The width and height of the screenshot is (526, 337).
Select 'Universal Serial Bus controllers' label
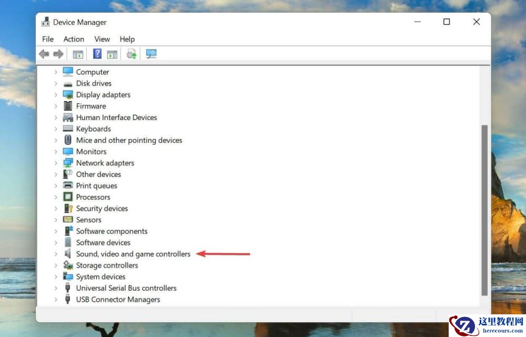coord(126,288)
